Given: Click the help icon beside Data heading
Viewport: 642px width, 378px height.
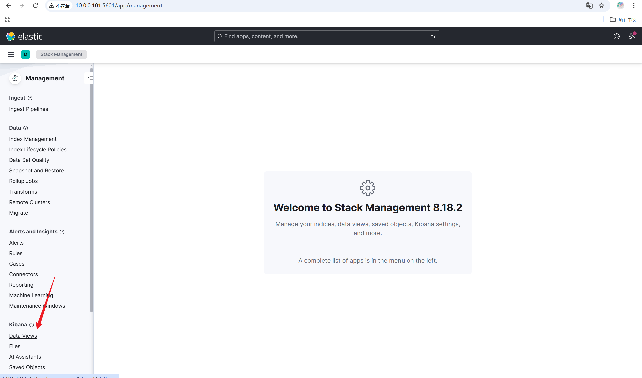Looking at the screenshot, I should coord(26,128).
